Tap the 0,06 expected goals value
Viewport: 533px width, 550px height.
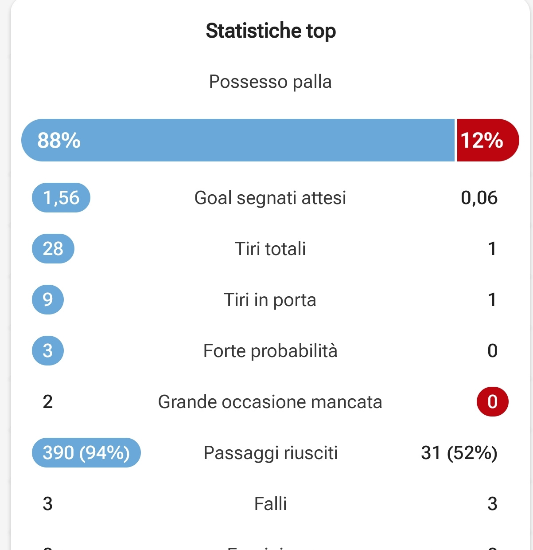tap(479, 198)
